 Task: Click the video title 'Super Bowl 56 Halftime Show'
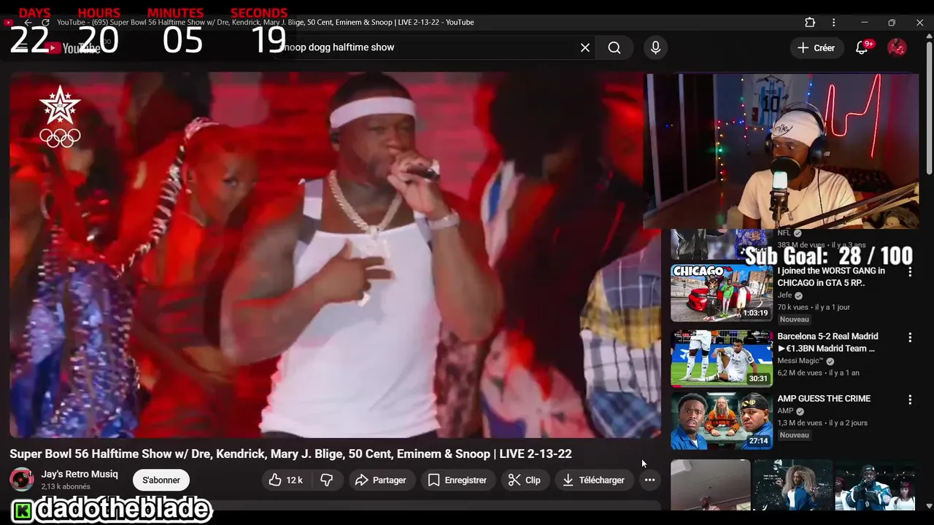290,454
